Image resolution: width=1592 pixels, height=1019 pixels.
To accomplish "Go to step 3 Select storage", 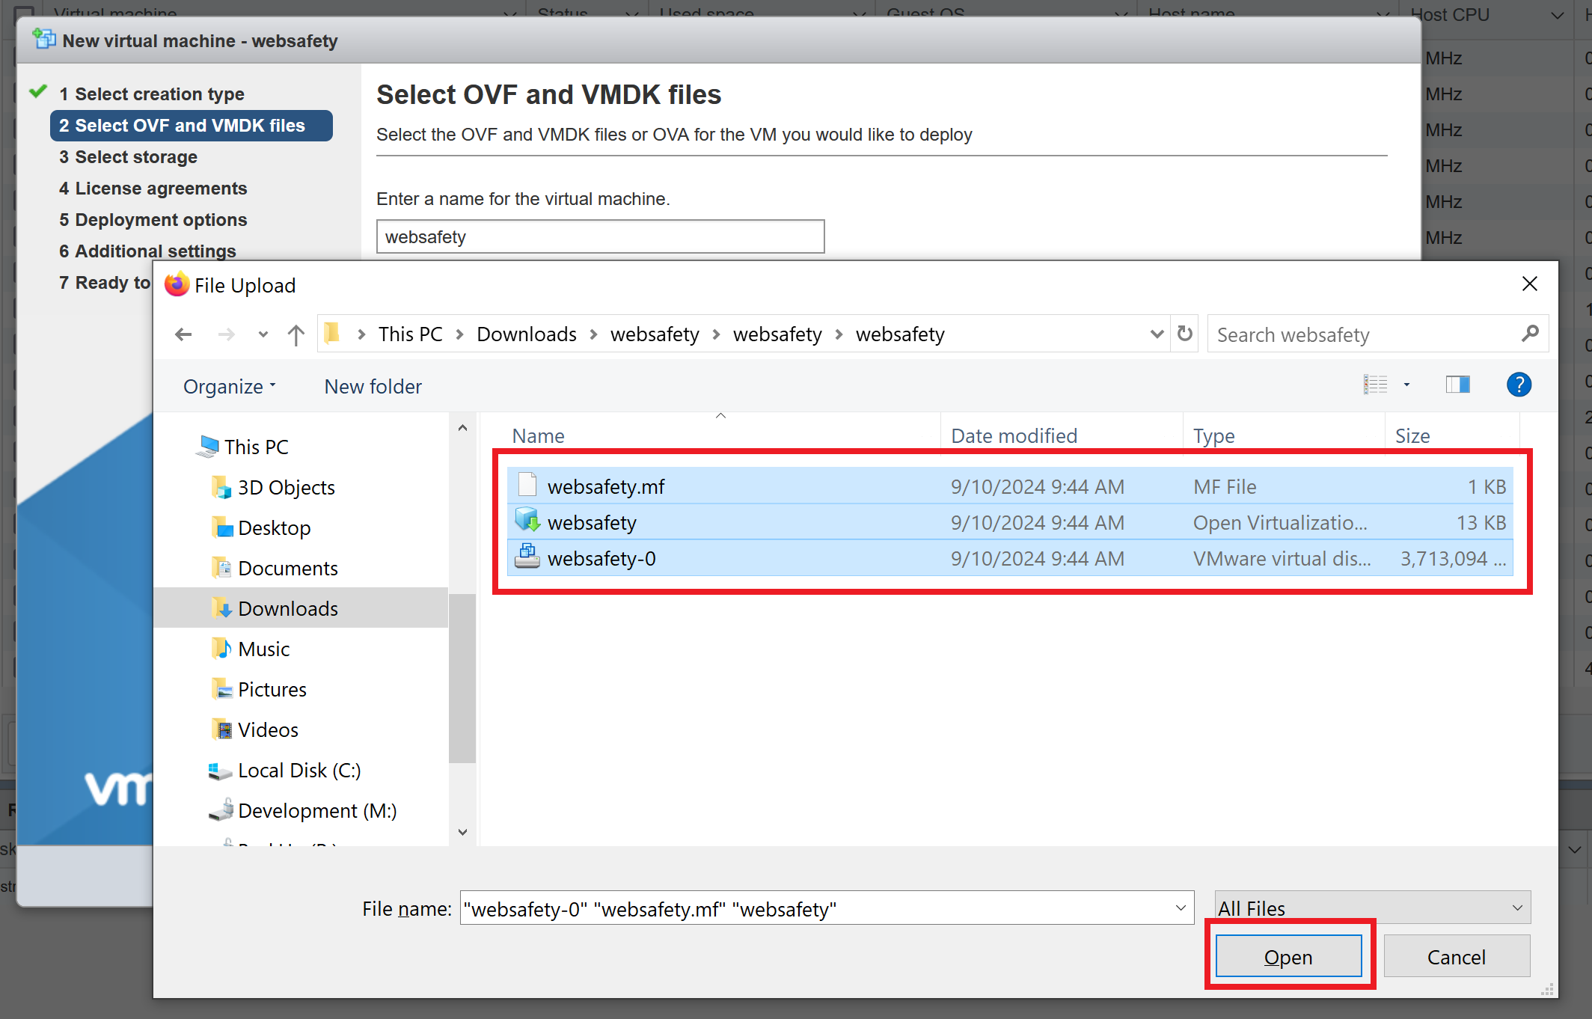I will [128, 156].
